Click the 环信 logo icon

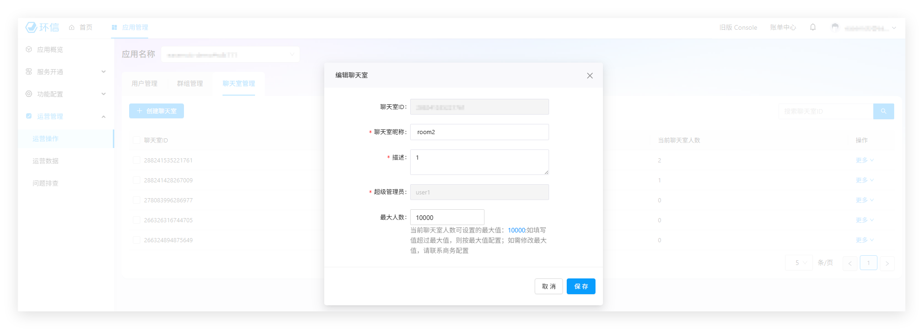[32, 27]
